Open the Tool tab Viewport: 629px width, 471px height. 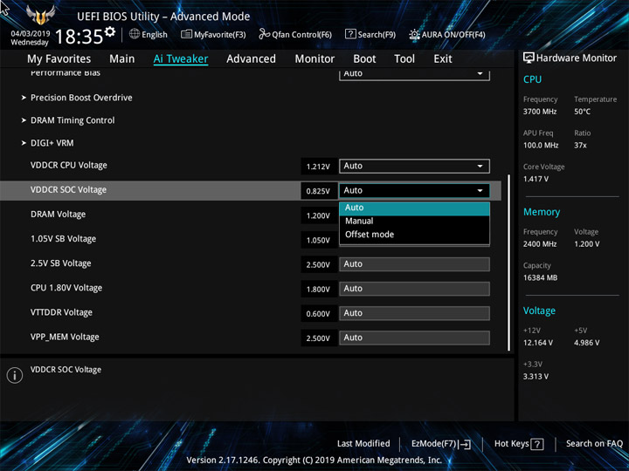(x=404, y=59)
